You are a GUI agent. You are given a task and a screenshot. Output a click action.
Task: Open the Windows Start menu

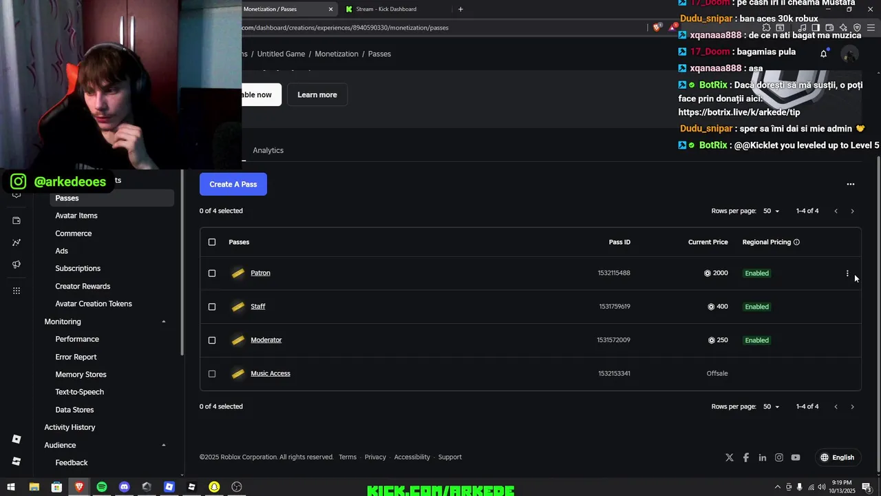[x=11, y=487]
